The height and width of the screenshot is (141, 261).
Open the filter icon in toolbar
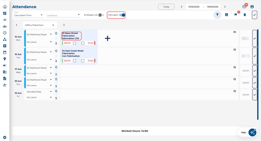click(x=217, y=15)
